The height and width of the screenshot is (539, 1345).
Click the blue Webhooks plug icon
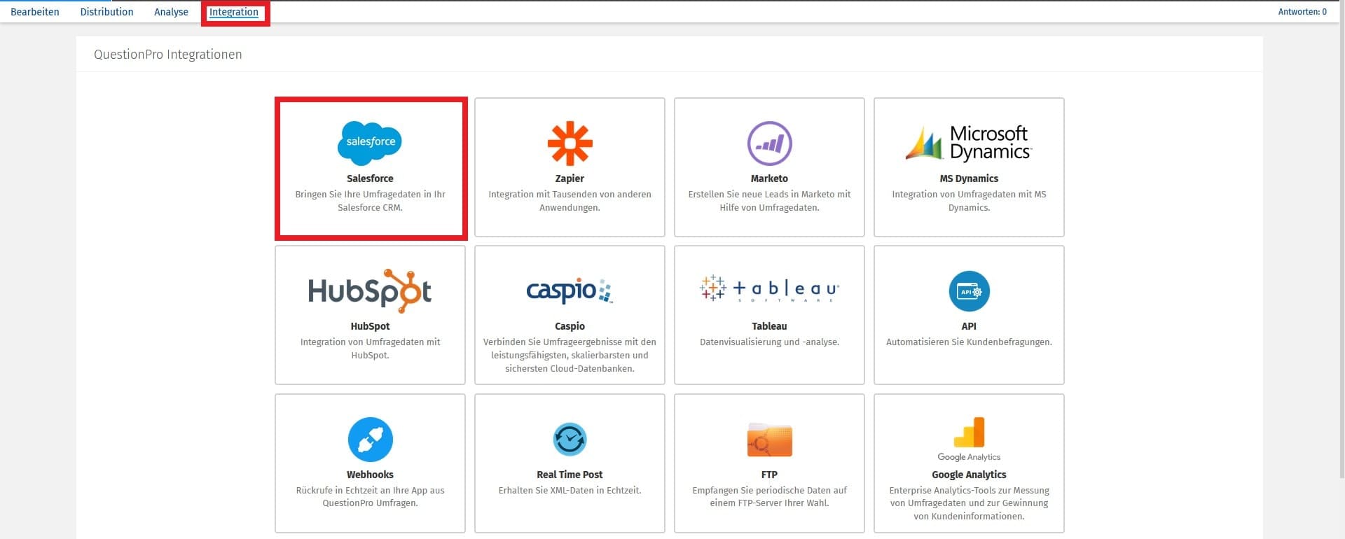[370, 440]
